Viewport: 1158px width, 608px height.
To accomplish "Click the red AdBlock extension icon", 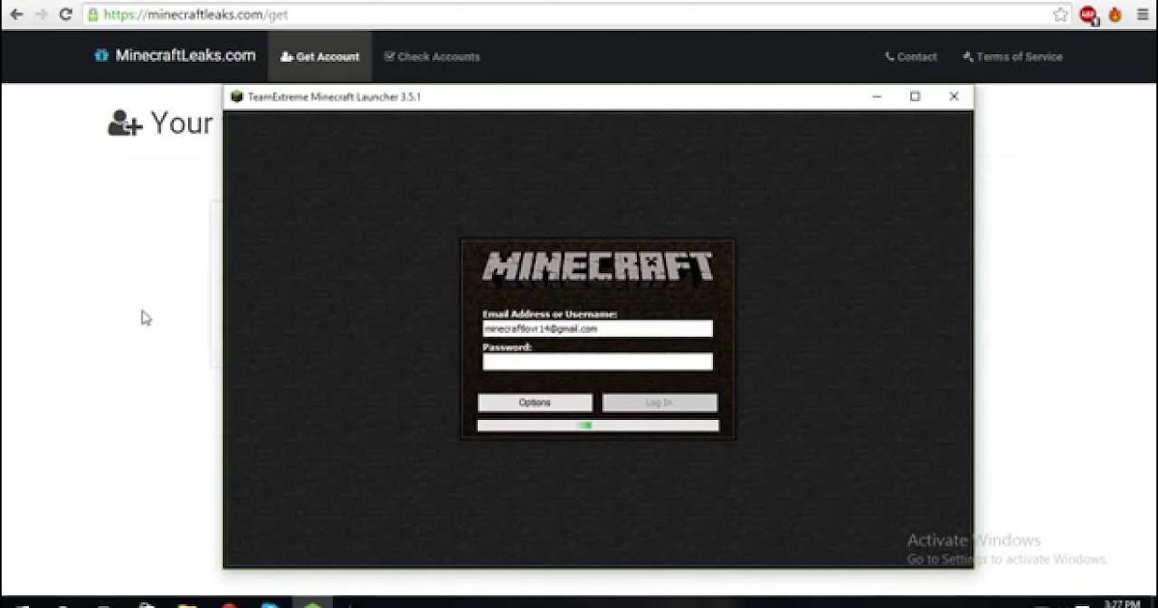I will pyautogui.click(x=1088, y=14).
